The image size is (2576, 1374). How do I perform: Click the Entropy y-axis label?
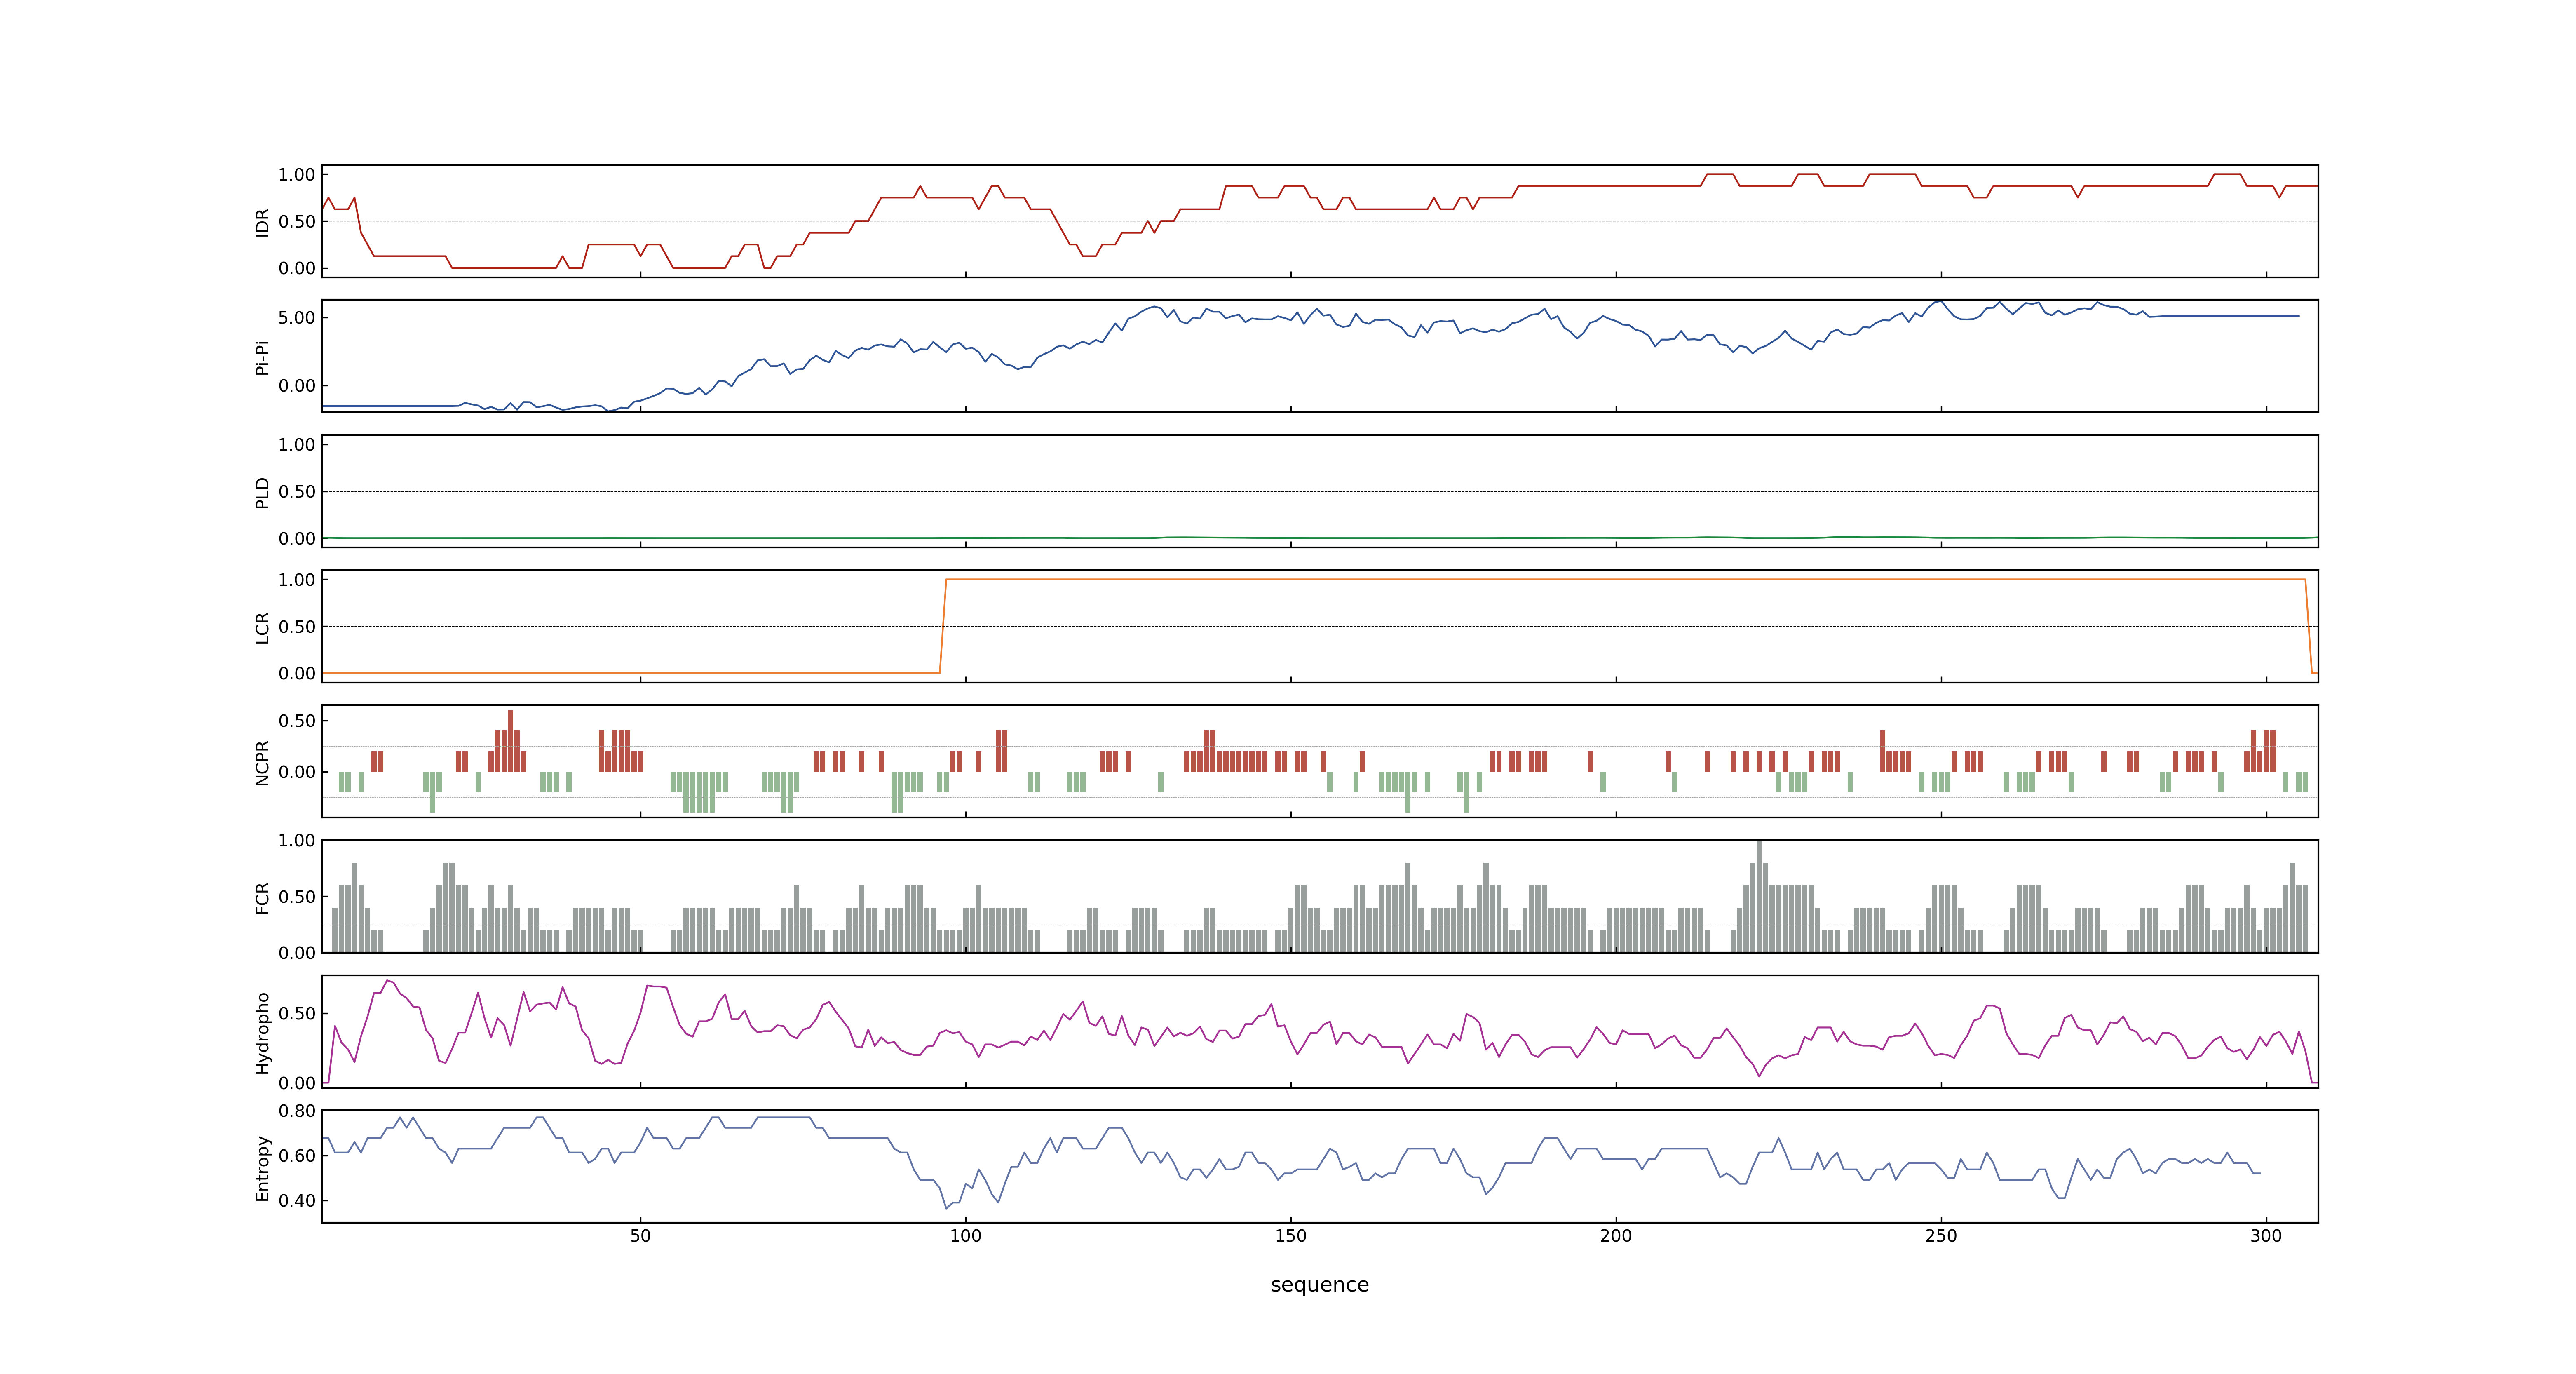(262, 1167)
